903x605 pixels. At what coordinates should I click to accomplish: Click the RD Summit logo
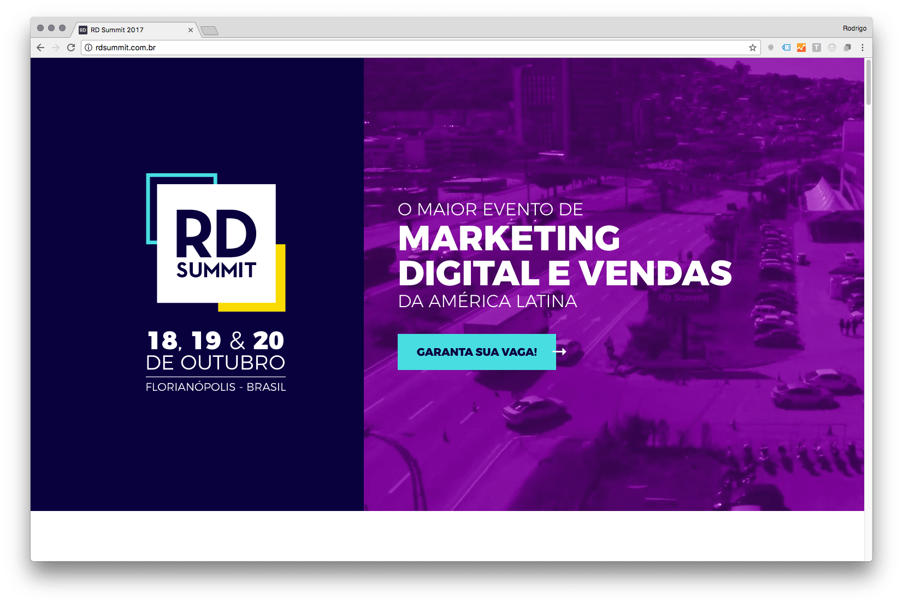(x=216, y=243)
